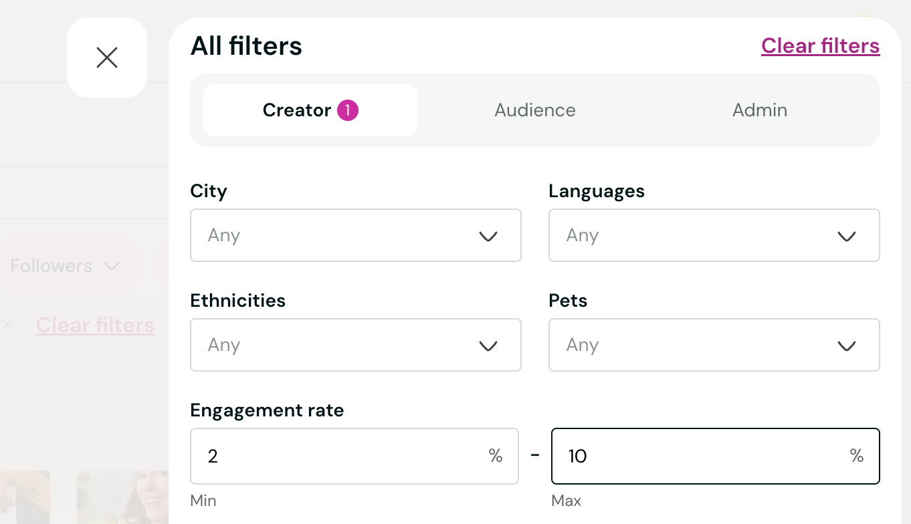Image resolution: width=911 pixels, height=524 pixels.
Task: Close the All filters panel
Action: click(x=107, y=57)
